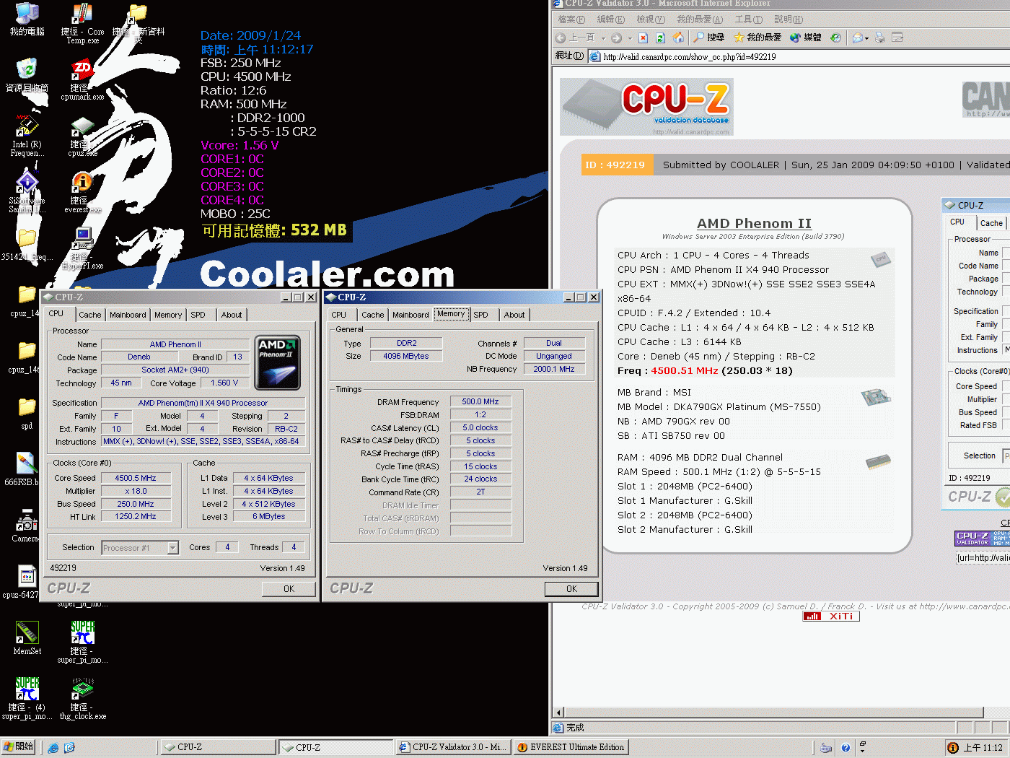Click the Cache tab in the webpage CPU-Z panel
The height and width of the screenshot is (758, 1010).
click(991, 223)
